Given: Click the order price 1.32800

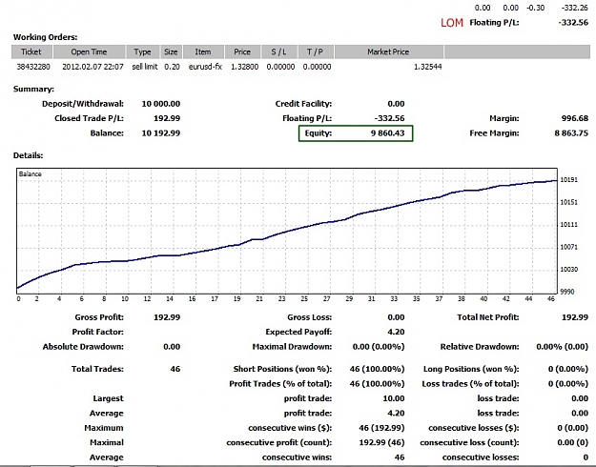Looking at the screenshot, I should click(x=244, y=67).
